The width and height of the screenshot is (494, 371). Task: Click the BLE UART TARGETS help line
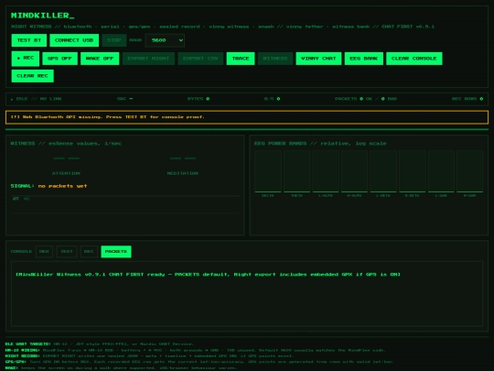99,344
